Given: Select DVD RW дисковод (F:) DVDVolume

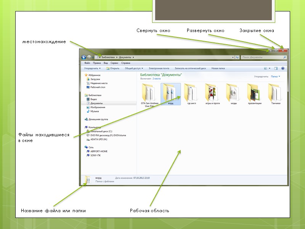Looking at the screenshot, I should click(x=106, y=135).
